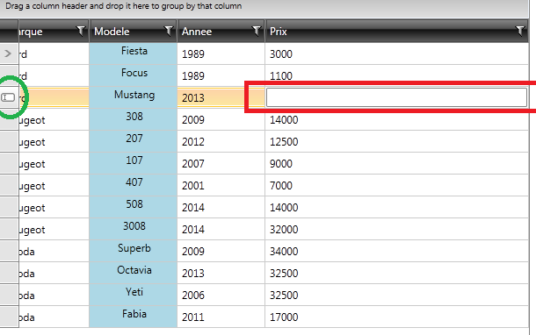The image size is (536, 335).
Task: Open the filter funnel on Marque column
Action: pyautogui.click(x=81, y=31)
